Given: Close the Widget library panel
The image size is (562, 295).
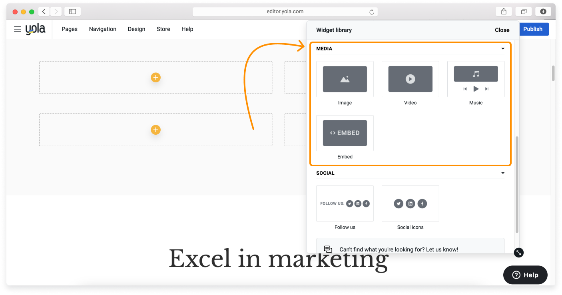Looking at the screenshot, I should pyautogui.click(x=502, y=30).
